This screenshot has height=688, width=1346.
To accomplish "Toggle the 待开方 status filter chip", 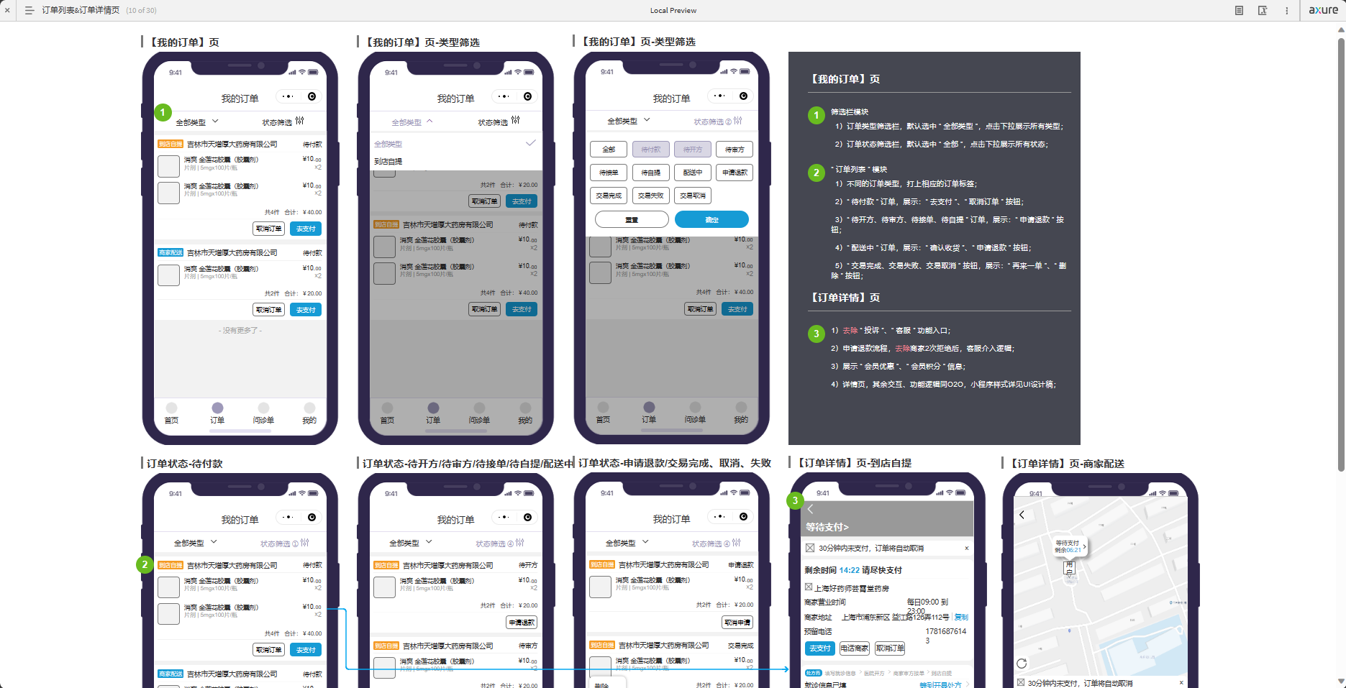I will [x=693, y=150].
